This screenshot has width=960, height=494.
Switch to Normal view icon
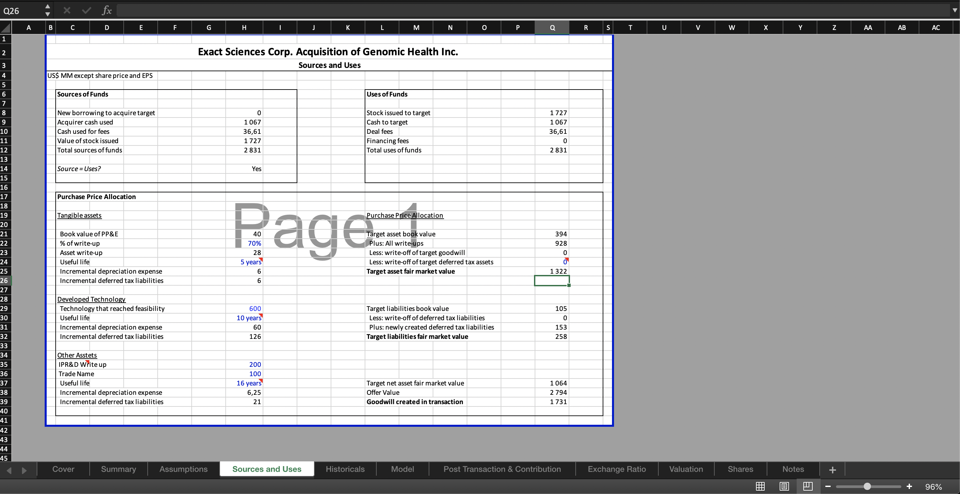[760, 486]
